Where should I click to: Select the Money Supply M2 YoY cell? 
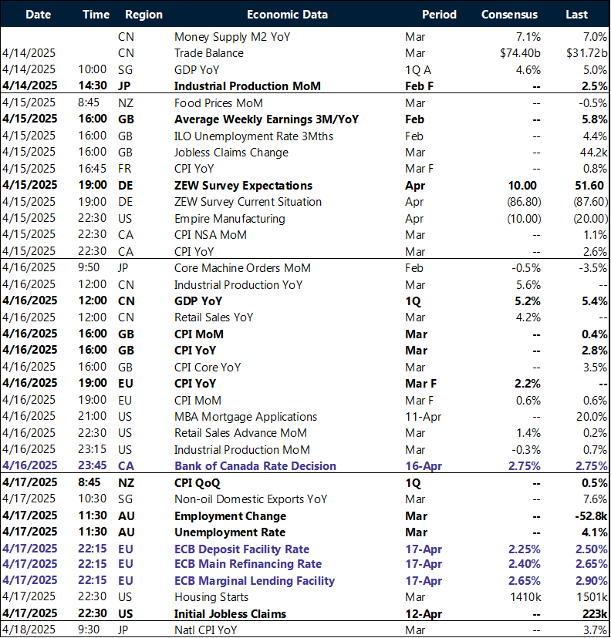[x=232, y=37]
